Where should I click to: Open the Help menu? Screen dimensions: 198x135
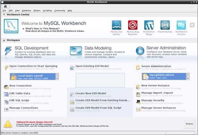[x=70, y=11]
